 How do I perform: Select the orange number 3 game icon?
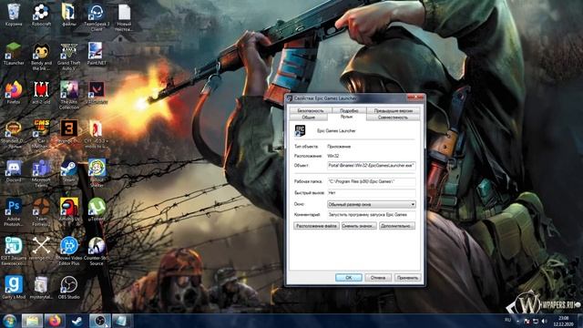point(69,131)
